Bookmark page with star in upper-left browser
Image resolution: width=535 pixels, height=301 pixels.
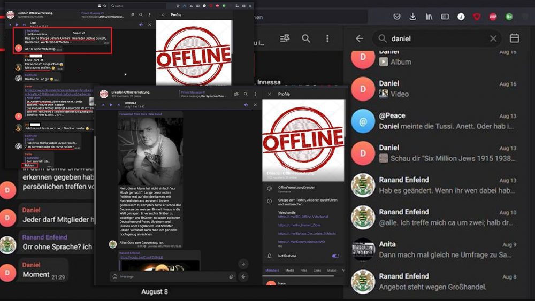coord(105,6)
